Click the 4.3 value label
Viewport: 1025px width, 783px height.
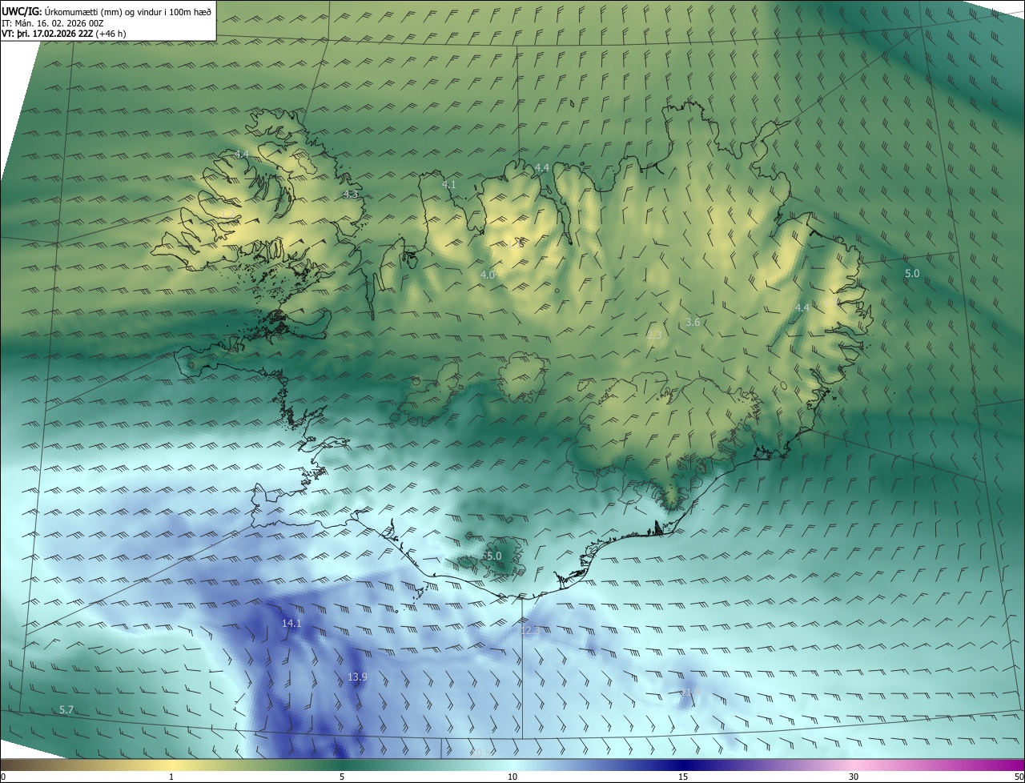click(x=350, y=194)
